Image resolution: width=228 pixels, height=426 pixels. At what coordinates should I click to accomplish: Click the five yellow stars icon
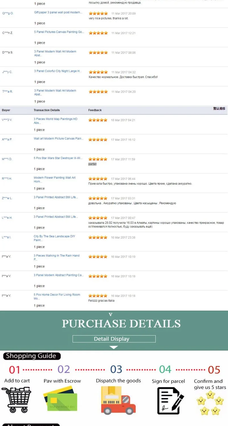coord(210,403)
